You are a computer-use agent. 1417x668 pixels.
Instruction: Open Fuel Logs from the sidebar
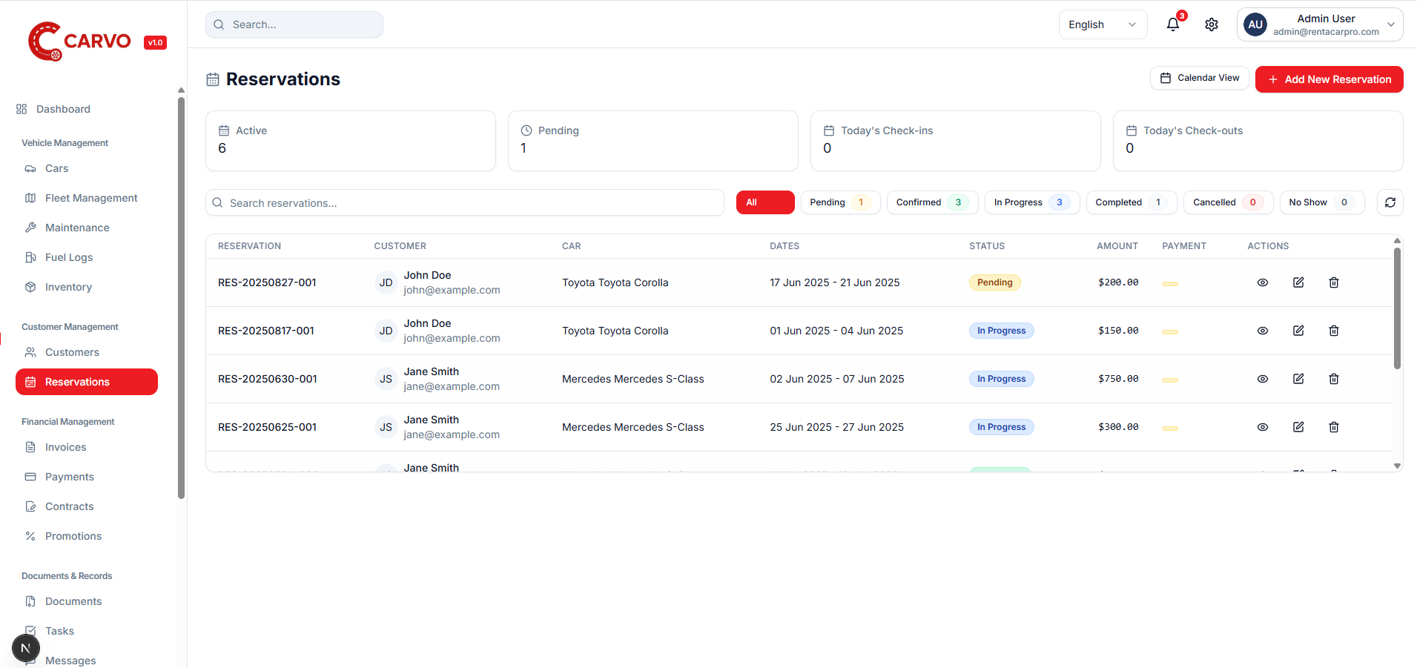pos(67,257)
